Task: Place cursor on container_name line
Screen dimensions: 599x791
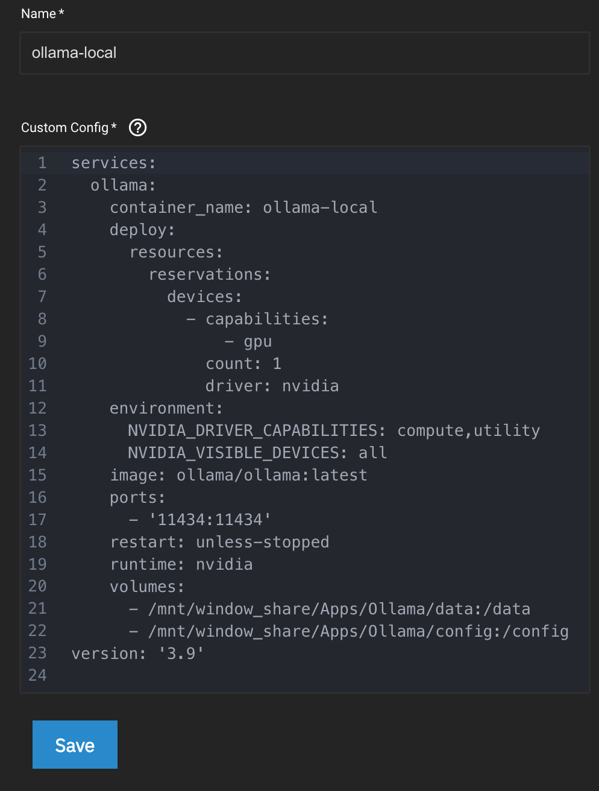Action: click(243, 207)
